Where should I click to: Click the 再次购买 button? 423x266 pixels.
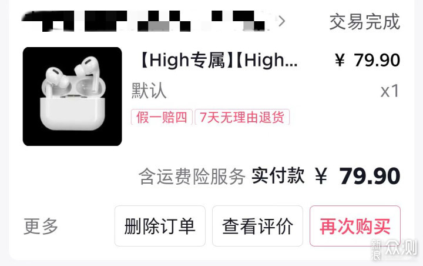tap(355, 226)
